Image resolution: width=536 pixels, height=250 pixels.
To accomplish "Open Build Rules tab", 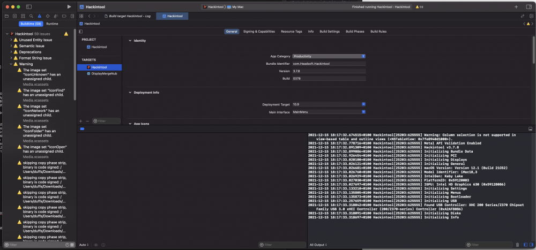I will point(378,32).
